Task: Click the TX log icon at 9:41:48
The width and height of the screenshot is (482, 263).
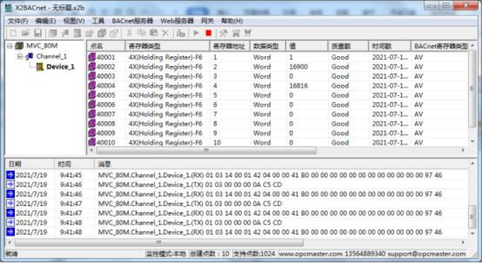Action: click(x=10, y=222)
